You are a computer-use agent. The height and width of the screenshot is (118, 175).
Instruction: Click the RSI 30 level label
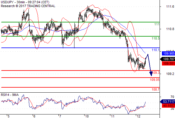coord(172,109)
